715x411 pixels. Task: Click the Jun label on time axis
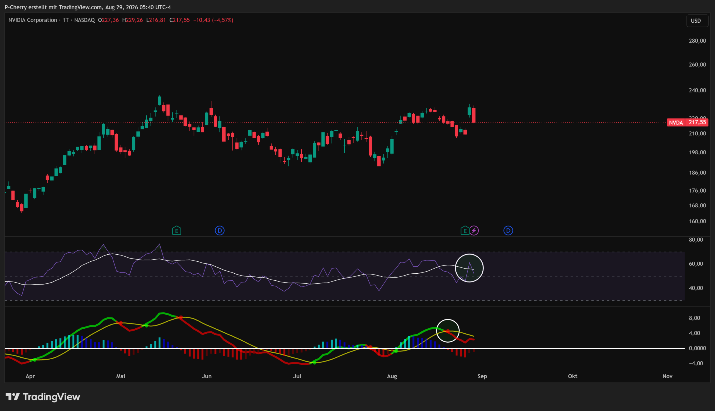(207, 376)
